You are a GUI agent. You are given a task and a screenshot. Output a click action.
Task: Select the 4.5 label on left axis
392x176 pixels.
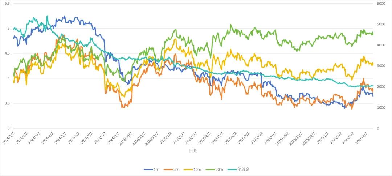(x=7, y=53)
